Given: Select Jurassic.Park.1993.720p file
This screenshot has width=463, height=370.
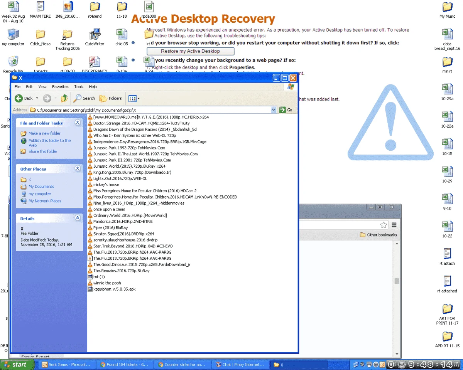Looking at the screenshot, I should (129, 148).
